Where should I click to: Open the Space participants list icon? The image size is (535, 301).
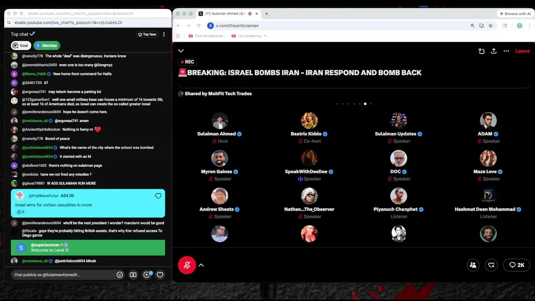point(473,265)
